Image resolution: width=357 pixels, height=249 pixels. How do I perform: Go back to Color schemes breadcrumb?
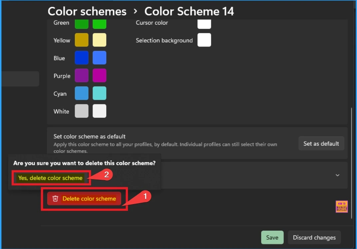87,11
